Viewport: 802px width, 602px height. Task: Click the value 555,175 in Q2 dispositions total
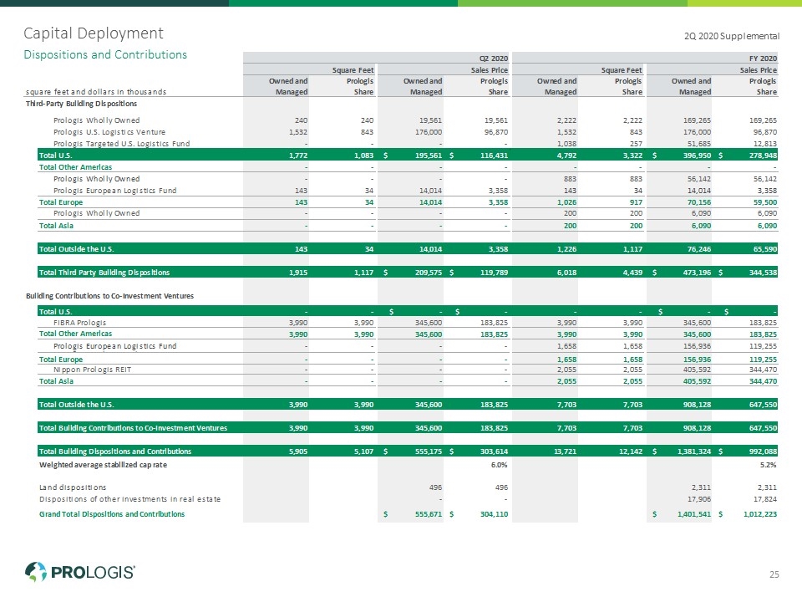428,451
